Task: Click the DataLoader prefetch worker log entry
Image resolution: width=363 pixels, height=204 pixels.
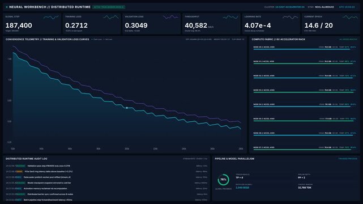Action: pyautogui.click(x=106, y=177)
